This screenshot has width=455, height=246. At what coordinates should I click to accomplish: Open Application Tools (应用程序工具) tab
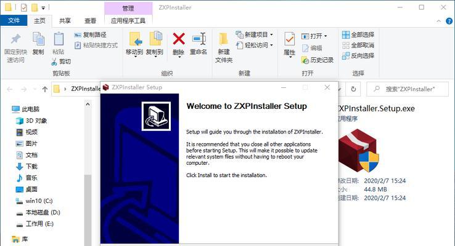pyautogui.click(x=128, y=20)
